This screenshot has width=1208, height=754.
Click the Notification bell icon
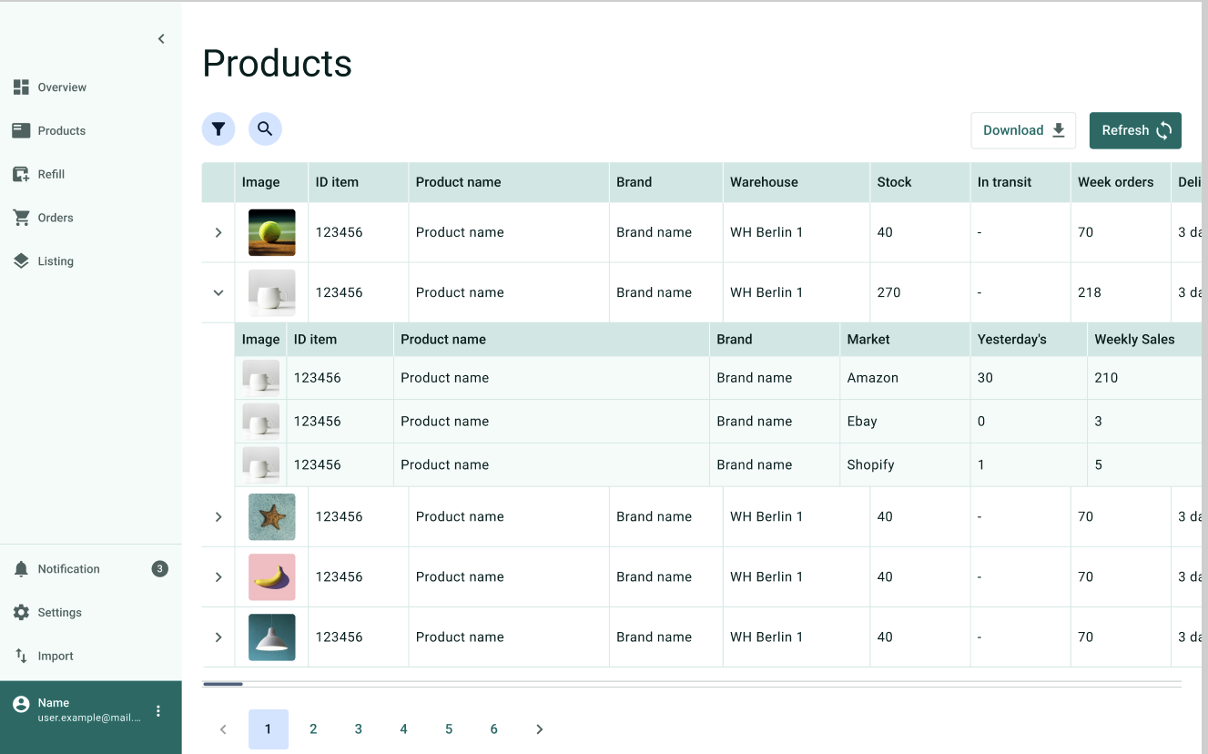click(21, 569)
